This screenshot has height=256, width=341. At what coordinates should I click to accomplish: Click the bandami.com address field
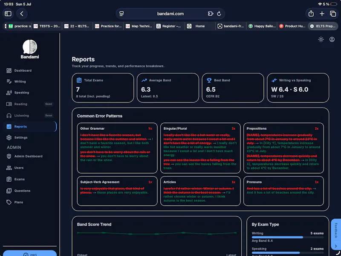(170, 14)
